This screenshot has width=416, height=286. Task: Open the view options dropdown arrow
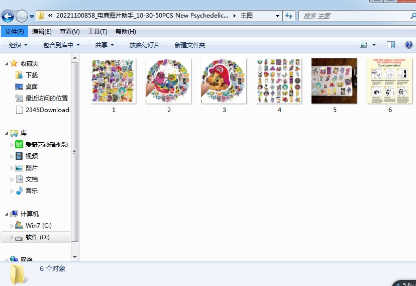374,45
